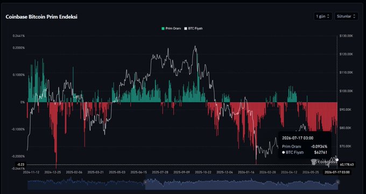Grab the left handle of range navigator

(x=145, y=182)
